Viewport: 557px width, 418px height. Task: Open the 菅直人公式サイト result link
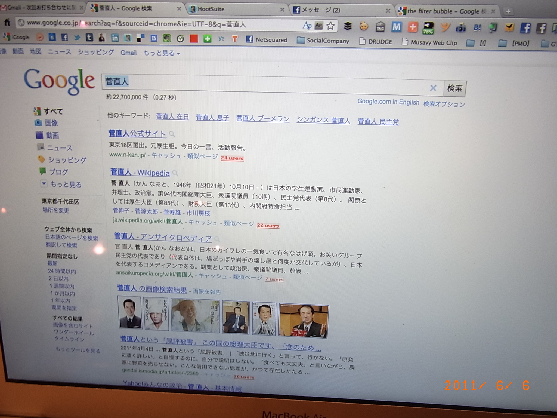[x=137, y=134]
